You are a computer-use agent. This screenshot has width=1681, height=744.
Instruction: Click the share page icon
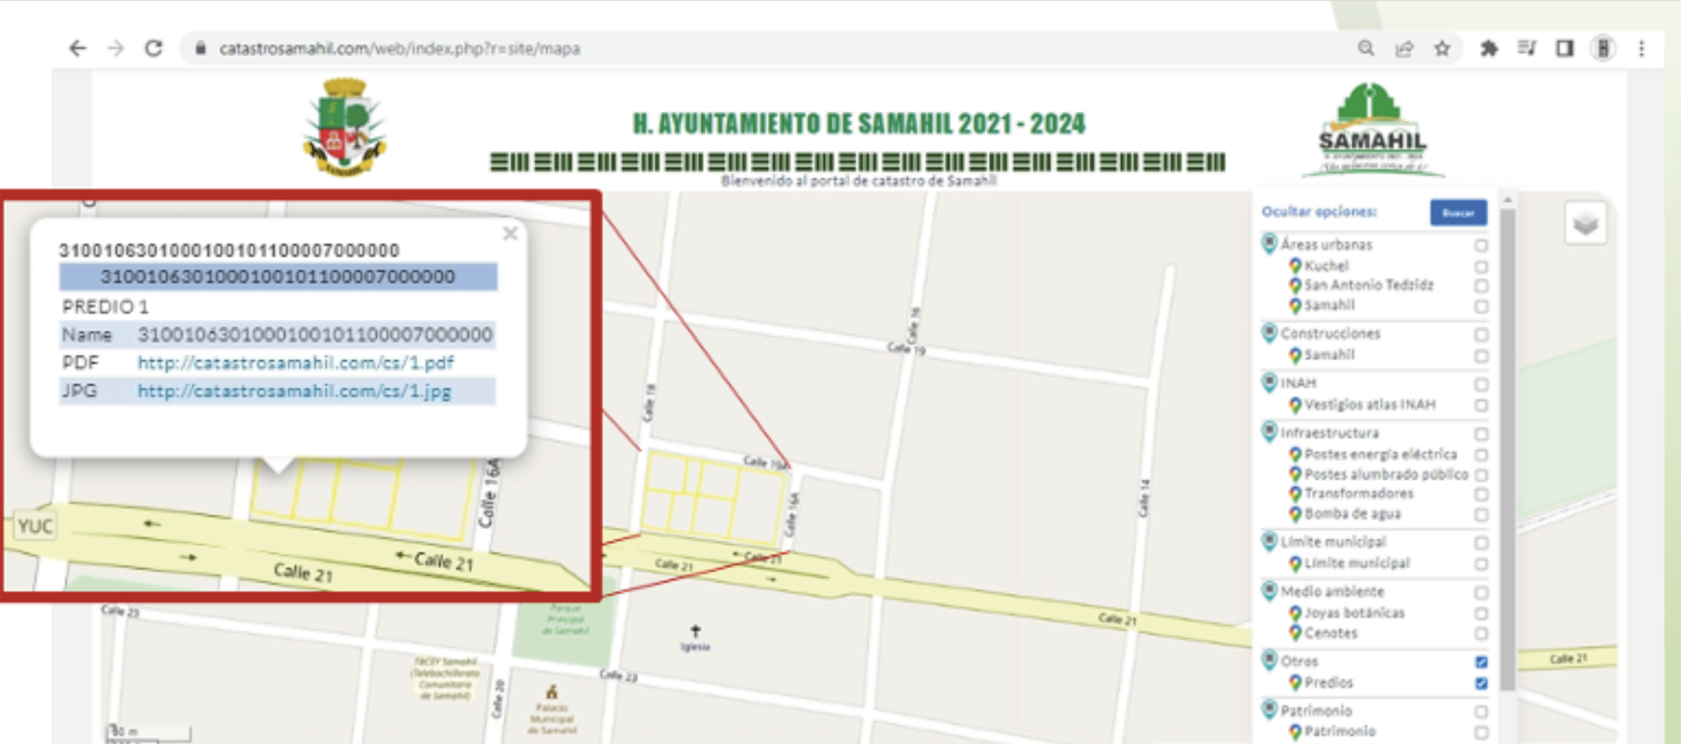click(x=1404, y=49)
